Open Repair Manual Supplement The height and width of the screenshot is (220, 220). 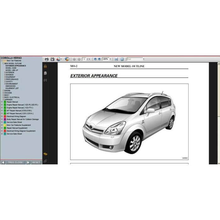[x=17, y=128]
